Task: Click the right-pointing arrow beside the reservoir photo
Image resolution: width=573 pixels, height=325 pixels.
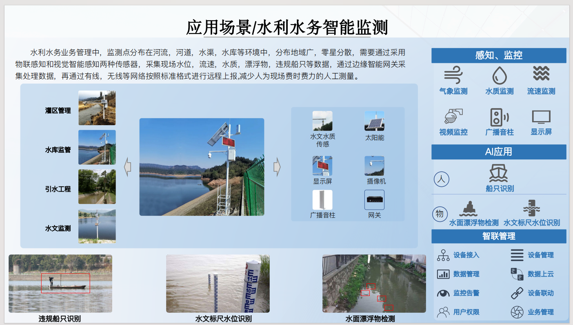Action: tap(277, 167)
